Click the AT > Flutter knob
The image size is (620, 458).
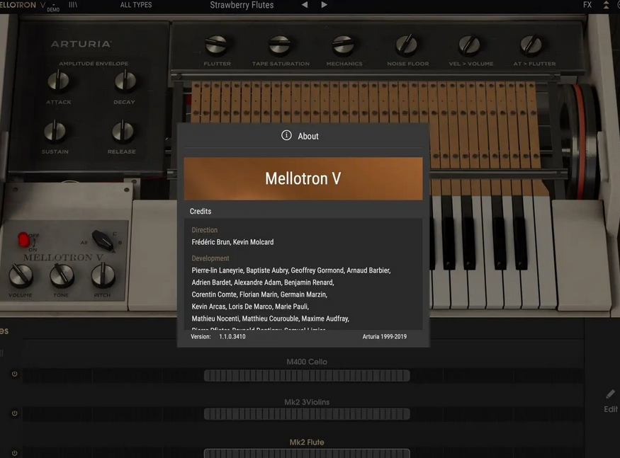(532, 45)
